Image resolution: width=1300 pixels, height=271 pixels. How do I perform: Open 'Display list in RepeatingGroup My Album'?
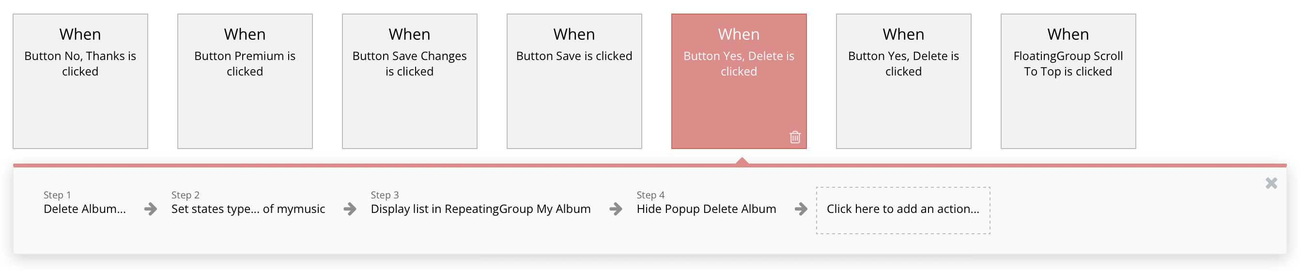click(480, 209)
